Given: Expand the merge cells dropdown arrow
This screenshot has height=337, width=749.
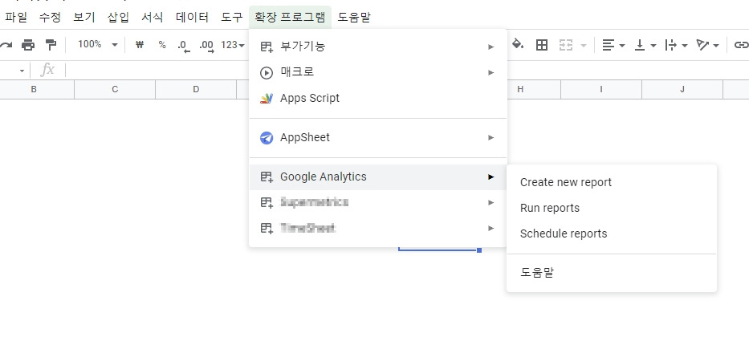Looking at the screenshot, I should [584, 46].
